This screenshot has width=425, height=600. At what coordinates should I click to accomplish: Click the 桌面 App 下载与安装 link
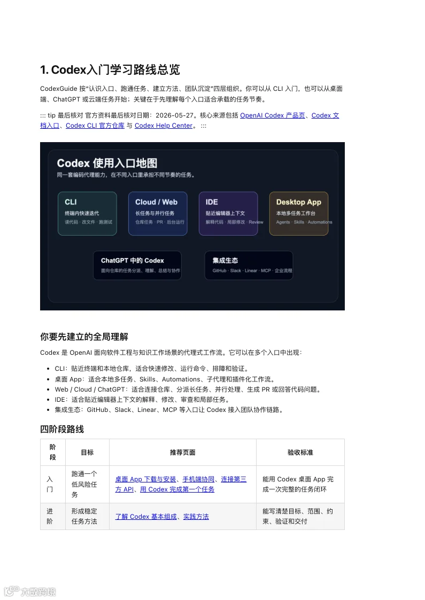coord(145,479)
